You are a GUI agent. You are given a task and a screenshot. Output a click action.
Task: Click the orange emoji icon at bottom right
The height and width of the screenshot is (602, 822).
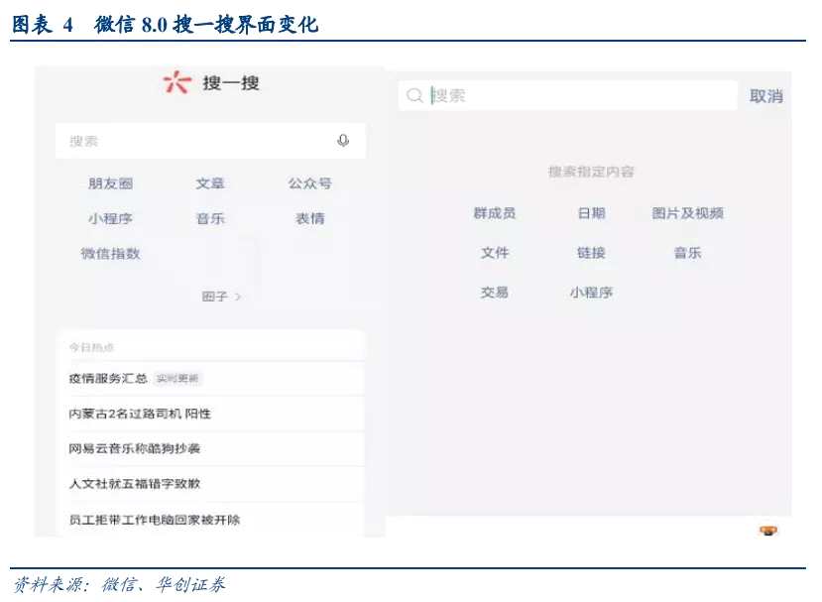[x=768, y=531]
